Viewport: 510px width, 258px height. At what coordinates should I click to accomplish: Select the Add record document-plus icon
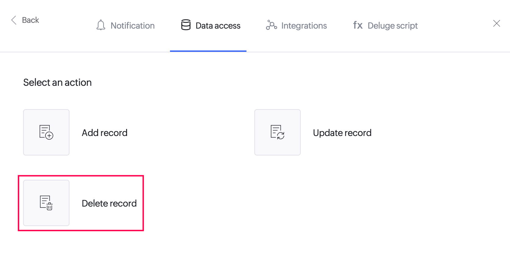46,132
